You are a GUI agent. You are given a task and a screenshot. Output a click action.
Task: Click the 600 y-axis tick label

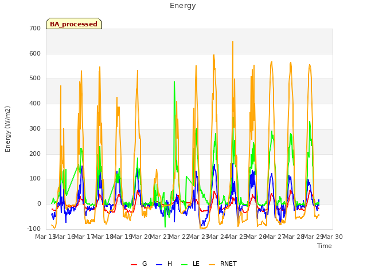(35, 53)
